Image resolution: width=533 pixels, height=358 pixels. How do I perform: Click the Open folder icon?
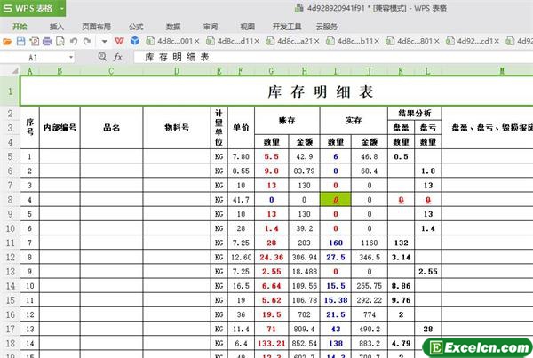pyautogui.click(x=7, y=42)
